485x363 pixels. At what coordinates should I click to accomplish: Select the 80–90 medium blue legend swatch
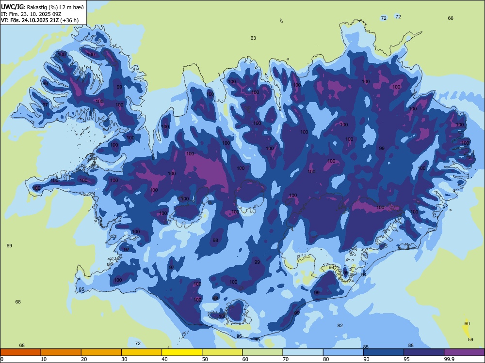343,352
